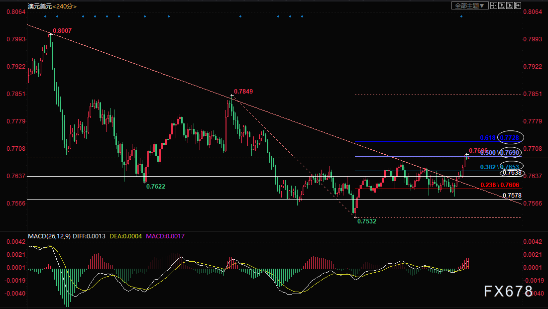Select the red 0.236 Fibonacci line at 0.7606
Image resolution: width=548 pixels, height=309 pixels.
pos(500,185)
